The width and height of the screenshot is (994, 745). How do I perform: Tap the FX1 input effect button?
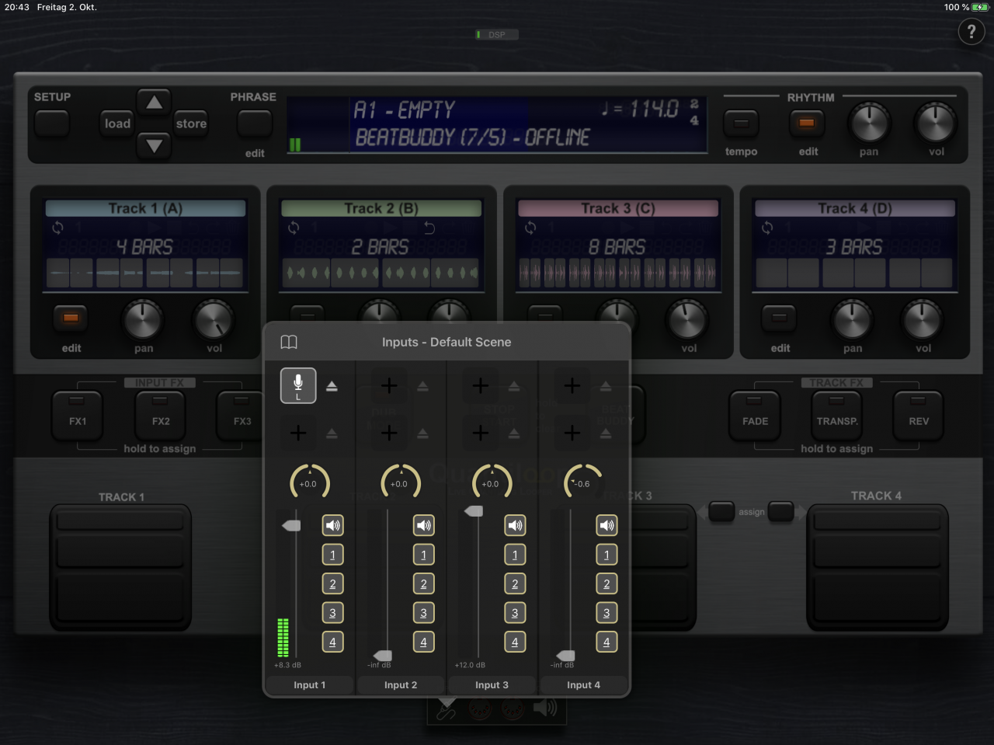click(x=78, y=416)
